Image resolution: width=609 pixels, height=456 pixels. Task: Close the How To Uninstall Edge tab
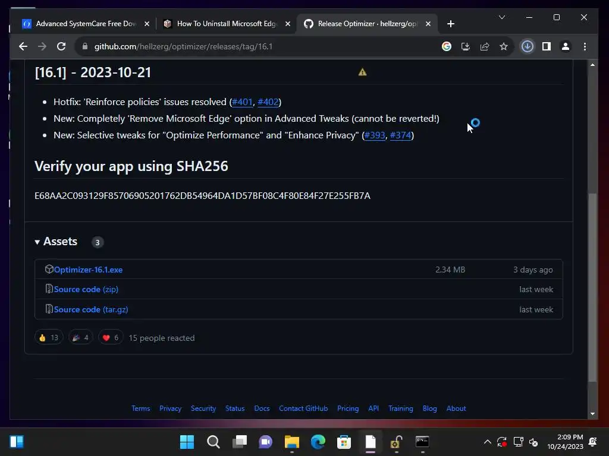(x=288, y=24)
